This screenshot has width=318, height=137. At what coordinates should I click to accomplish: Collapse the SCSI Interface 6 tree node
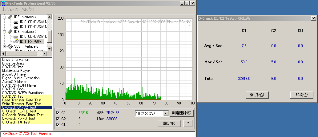tap(4, 46)
